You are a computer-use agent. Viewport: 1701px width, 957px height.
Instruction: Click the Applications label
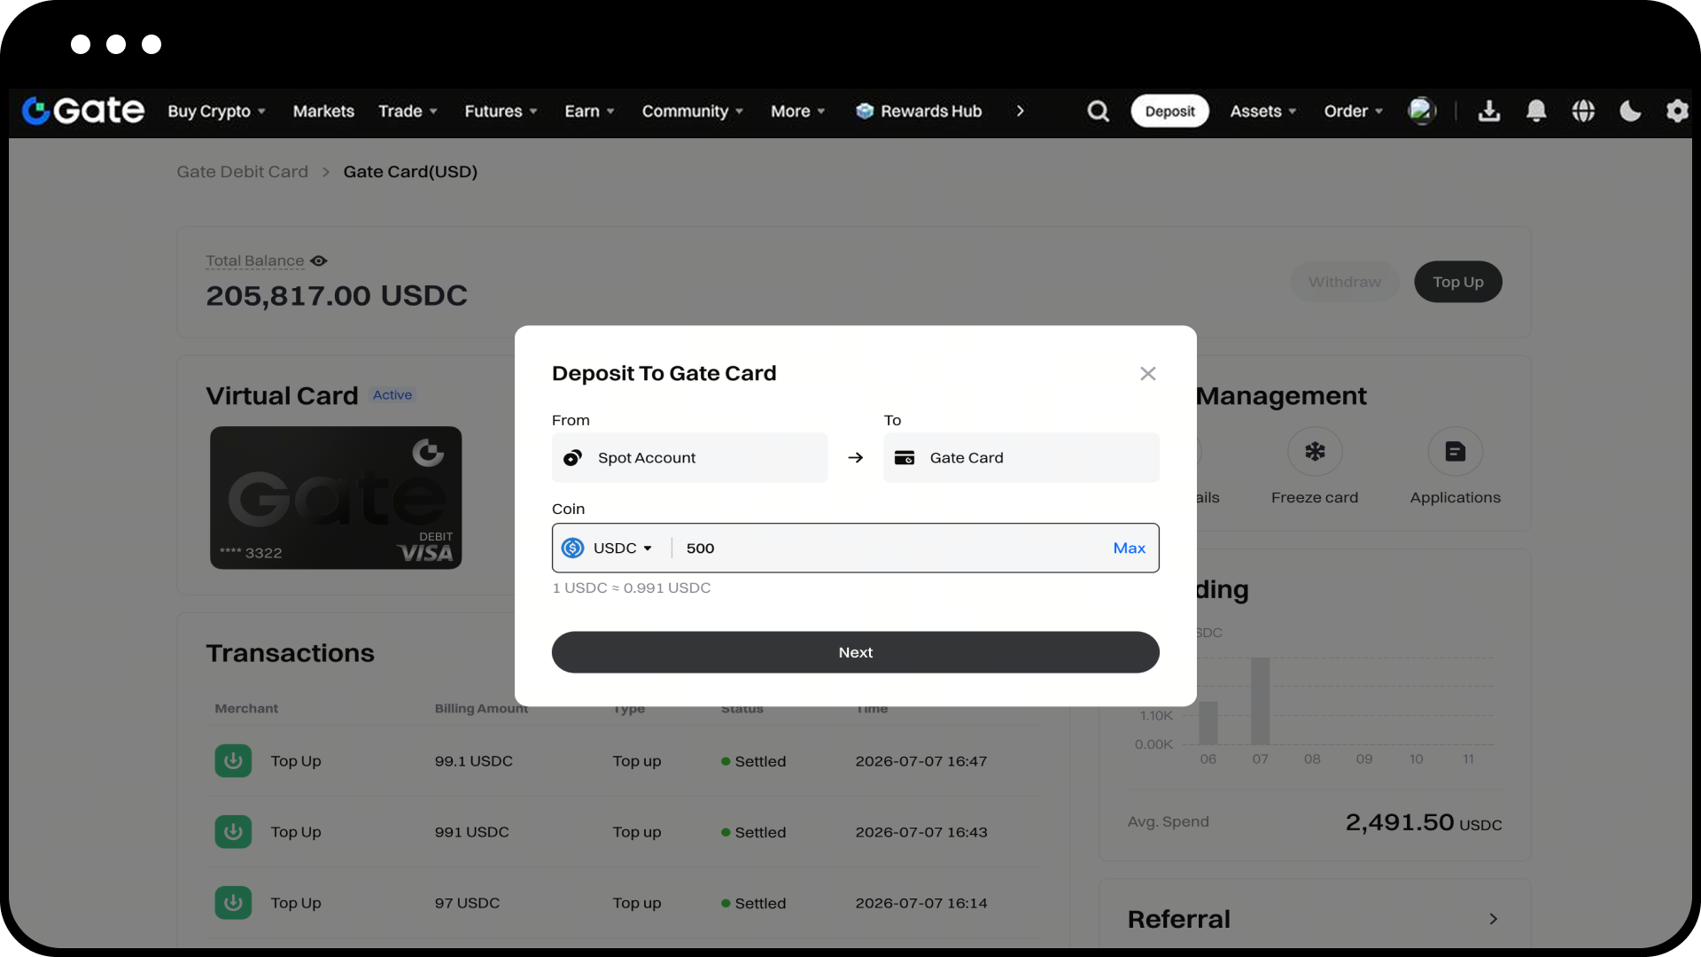[x=1455, y=498]
